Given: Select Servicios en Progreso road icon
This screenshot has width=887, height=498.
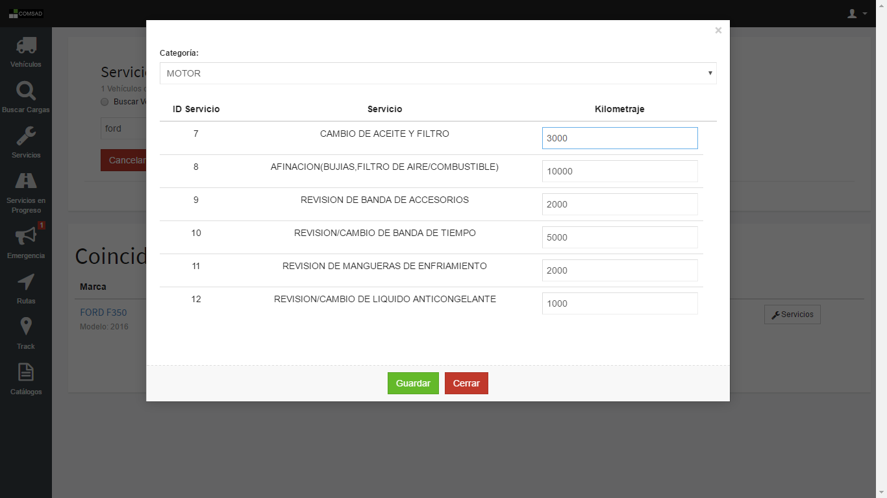Looking at the screenshot, I should point(26,181).
